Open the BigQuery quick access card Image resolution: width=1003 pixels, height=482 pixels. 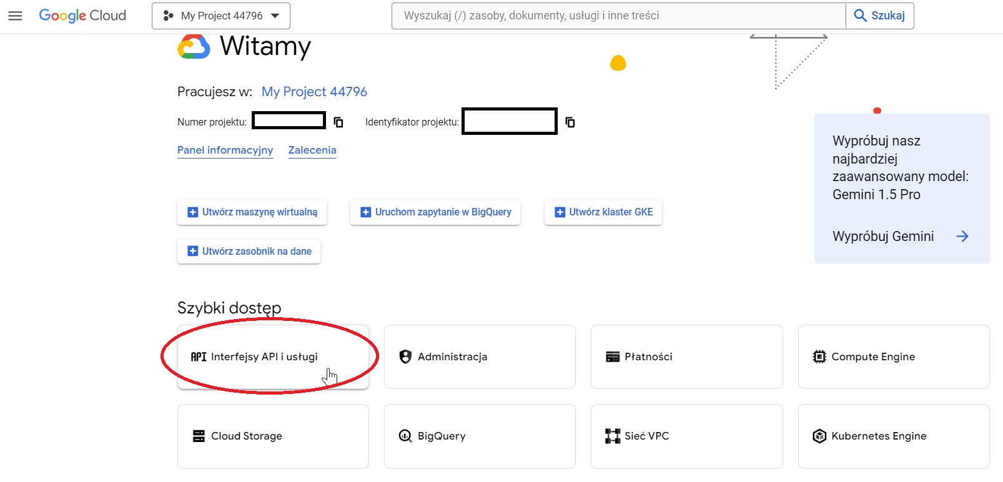coord(480,436)
